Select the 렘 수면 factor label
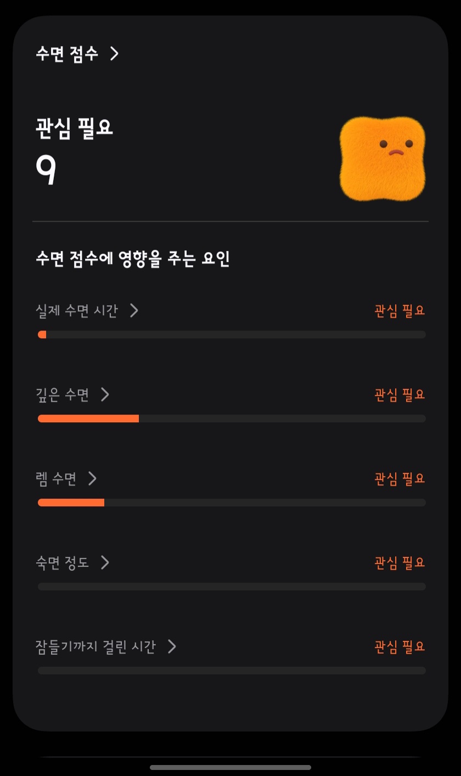Image resolution: width=461 pixels, height=776 pixels. click(56, 478)
